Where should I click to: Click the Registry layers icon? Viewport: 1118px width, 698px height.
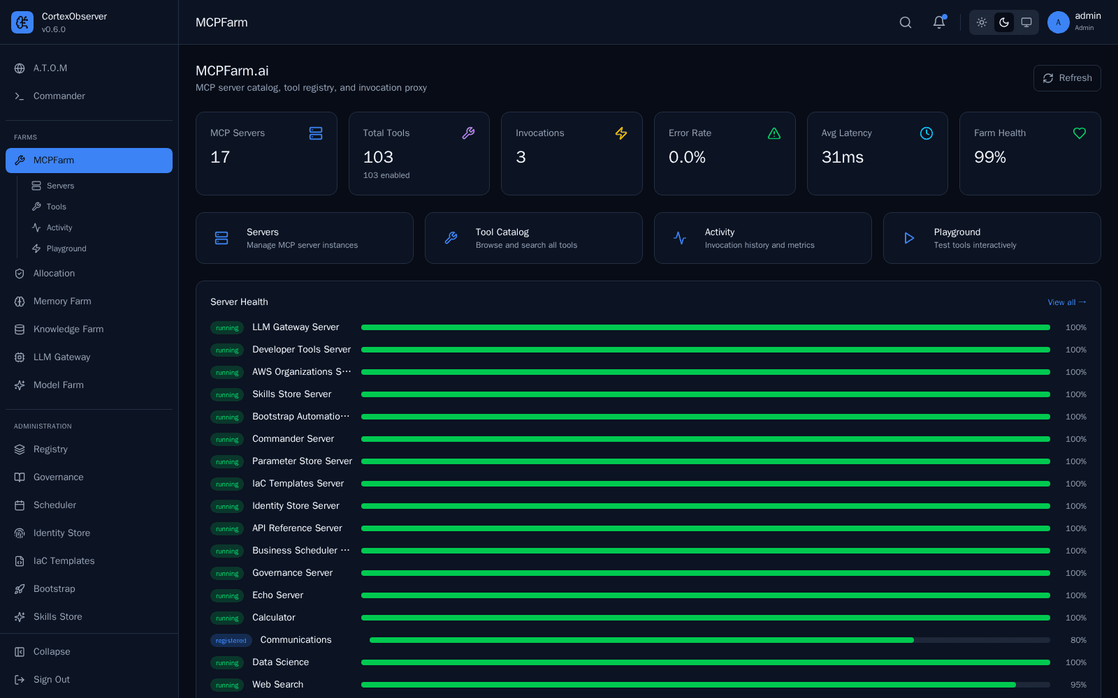[20, 450]
